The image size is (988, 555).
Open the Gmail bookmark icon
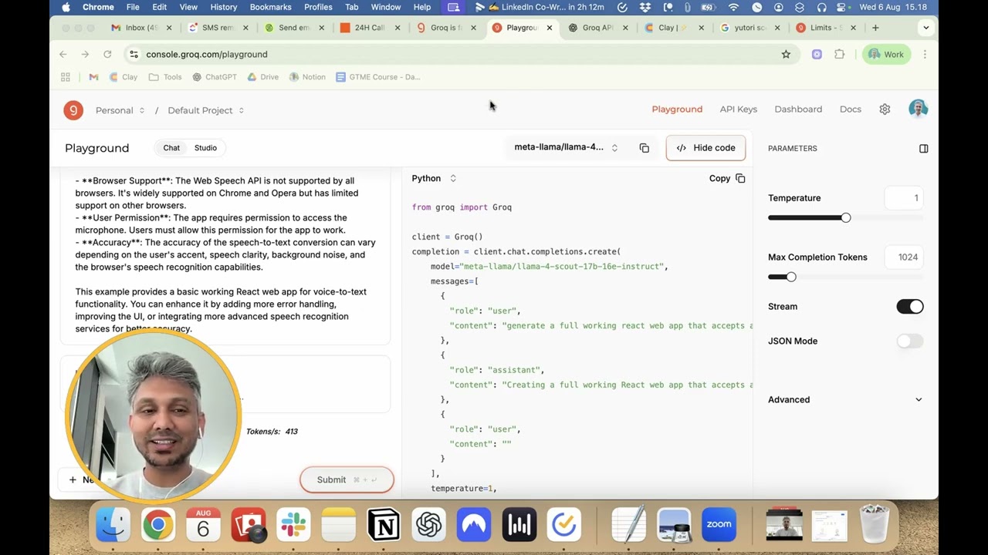93,77
